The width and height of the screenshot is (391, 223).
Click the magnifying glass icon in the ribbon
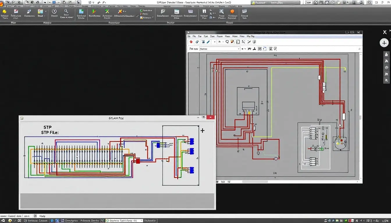point(66,11)
